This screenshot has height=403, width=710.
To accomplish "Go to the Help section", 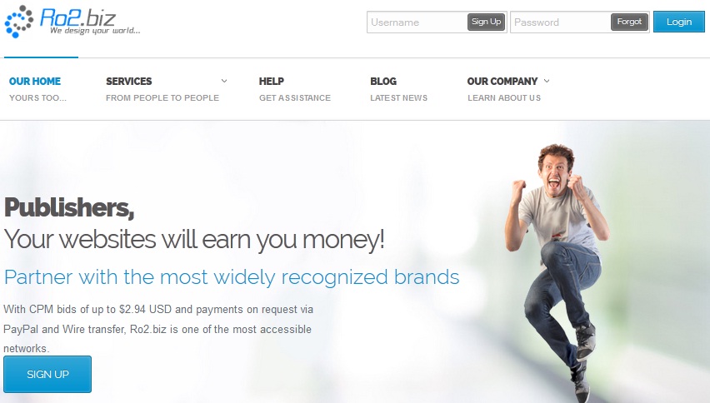I will click(295, 89).
